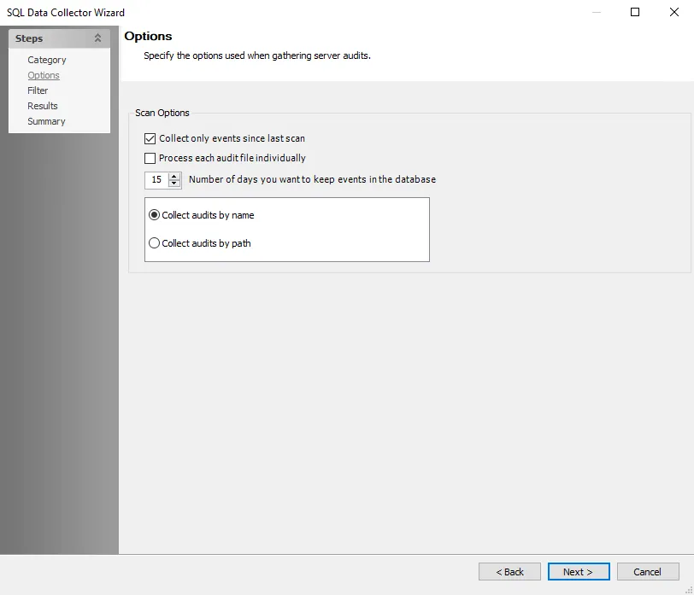The image size is (694, 595).
Task: Click the 'Number of days you want to keep' label
Action: tap(312, 179)
